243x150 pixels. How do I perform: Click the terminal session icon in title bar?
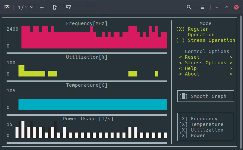7,7
